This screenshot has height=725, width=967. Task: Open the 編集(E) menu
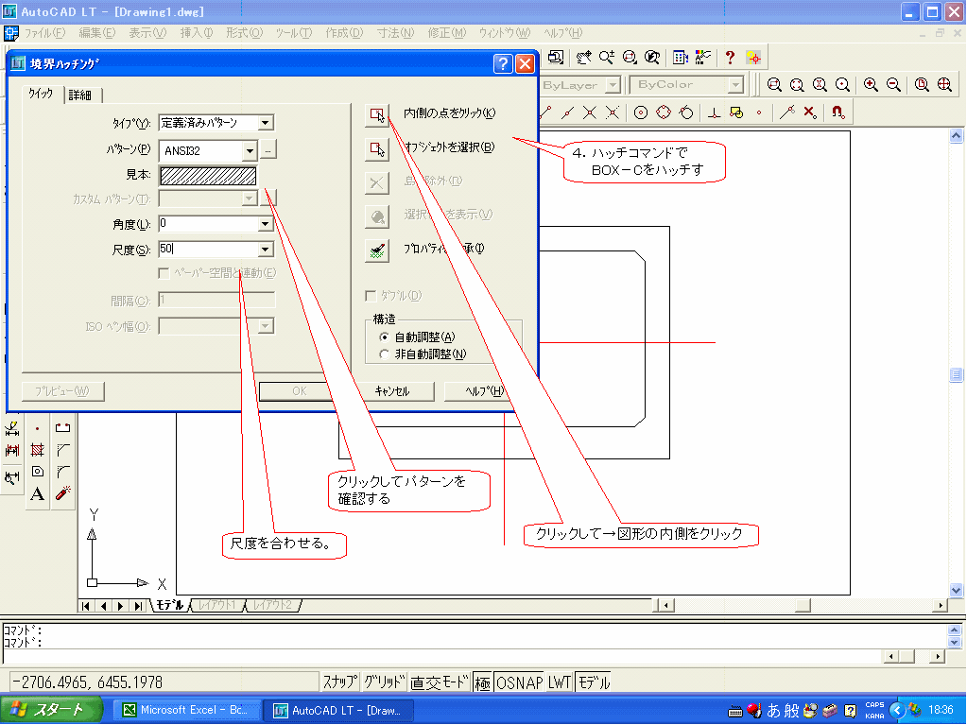pos(96,33)
